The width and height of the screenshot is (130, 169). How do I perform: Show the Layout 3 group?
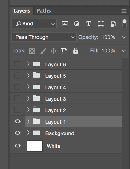pos(17,98)
